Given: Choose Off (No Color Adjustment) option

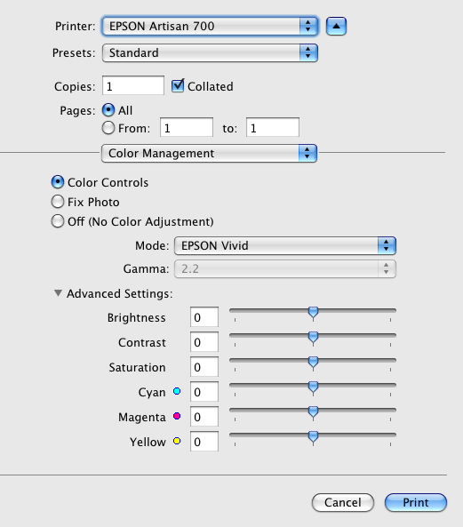Looking at the screenshot, I should click(x=58, y=221).
